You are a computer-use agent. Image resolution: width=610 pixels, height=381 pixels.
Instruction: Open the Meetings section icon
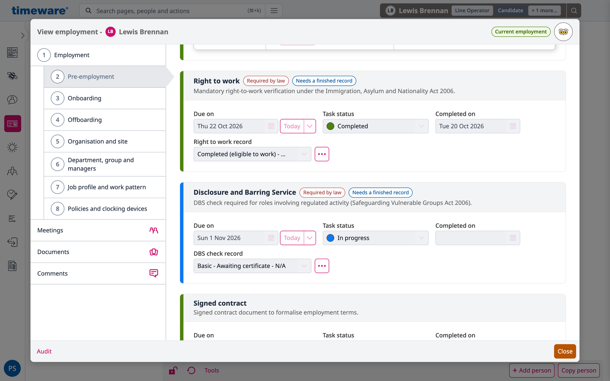(154, 230)
